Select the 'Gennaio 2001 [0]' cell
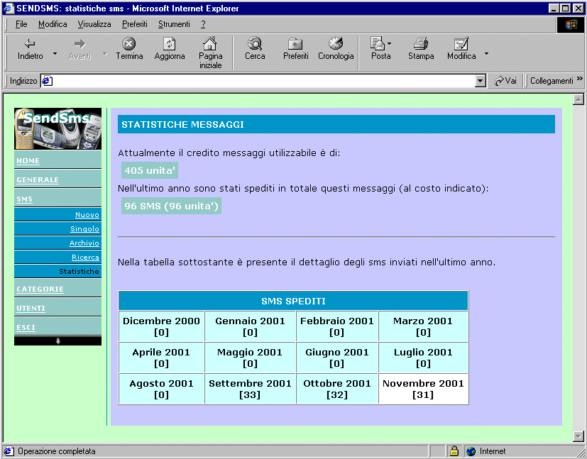This screenshot has width=587, height=459. (250, 326)
